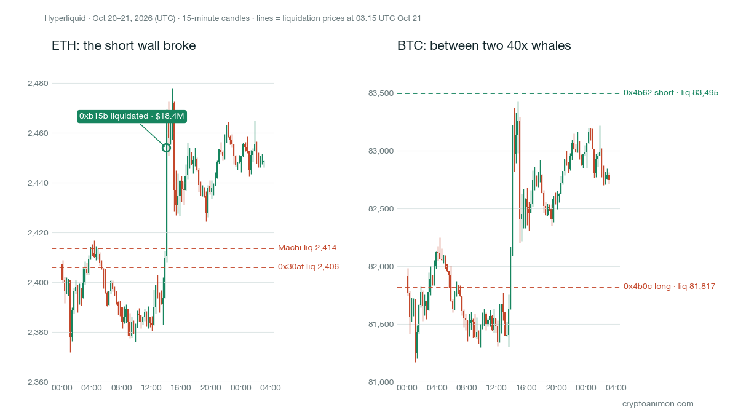Click the 2,360 tick on ETH axis

coord(38,382)
